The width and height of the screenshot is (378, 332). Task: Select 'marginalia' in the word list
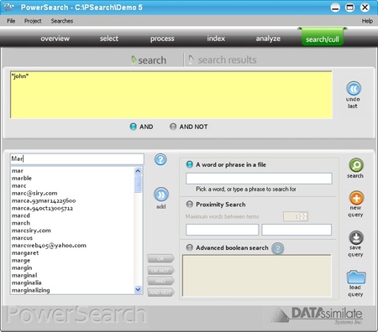pos(27,283)
